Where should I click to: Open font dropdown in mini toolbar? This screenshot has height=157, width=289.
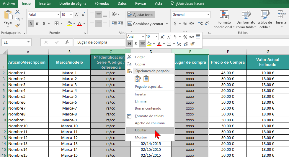point(143,37)
